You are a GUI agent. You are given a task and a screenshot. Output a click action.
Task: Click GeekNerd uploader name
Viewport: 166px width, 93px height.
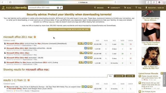pyautogui.click(x=17, y=45)
